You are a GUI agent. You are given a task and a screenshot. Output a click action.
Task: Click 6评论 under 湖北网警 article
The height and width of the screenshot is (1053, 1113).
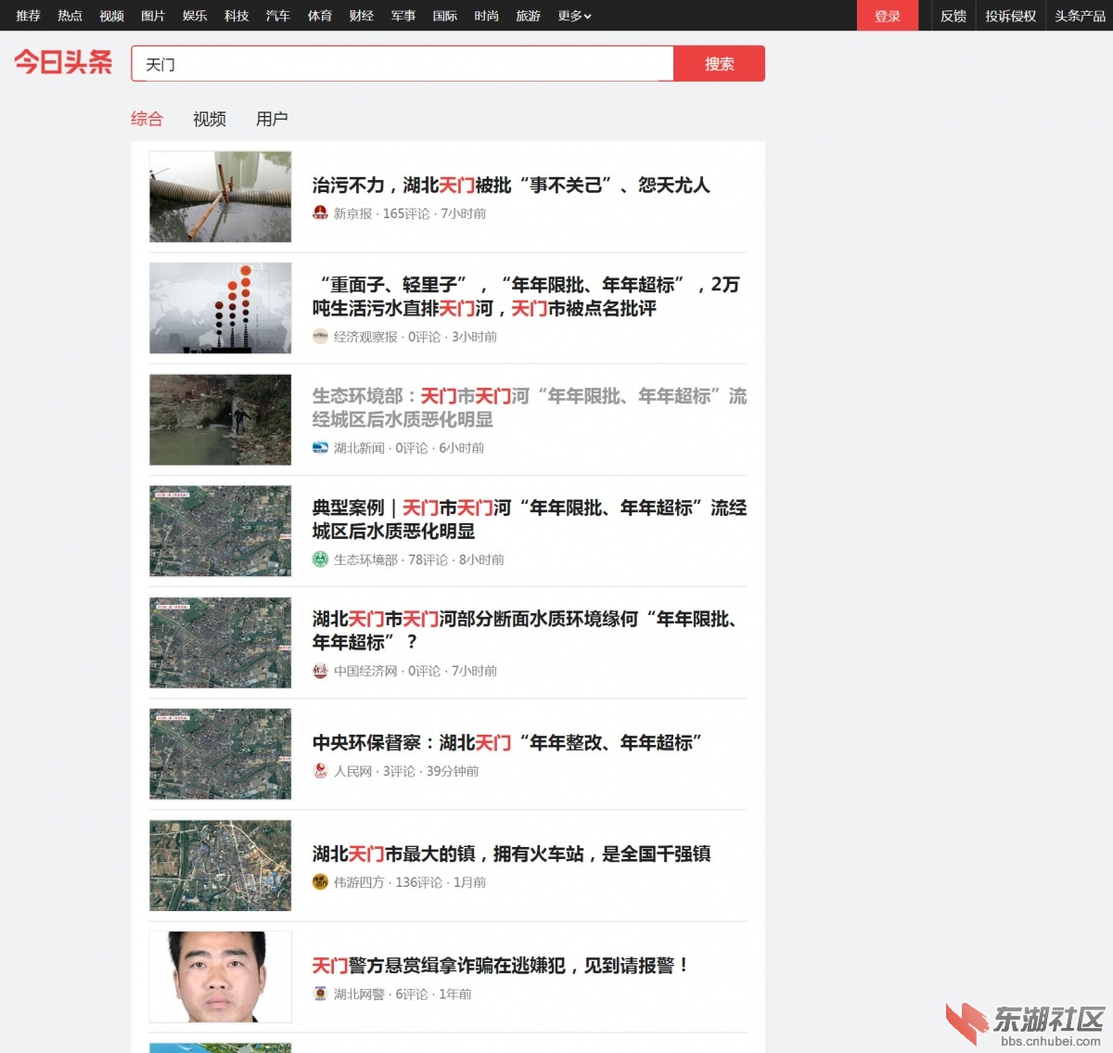[412, 994]
